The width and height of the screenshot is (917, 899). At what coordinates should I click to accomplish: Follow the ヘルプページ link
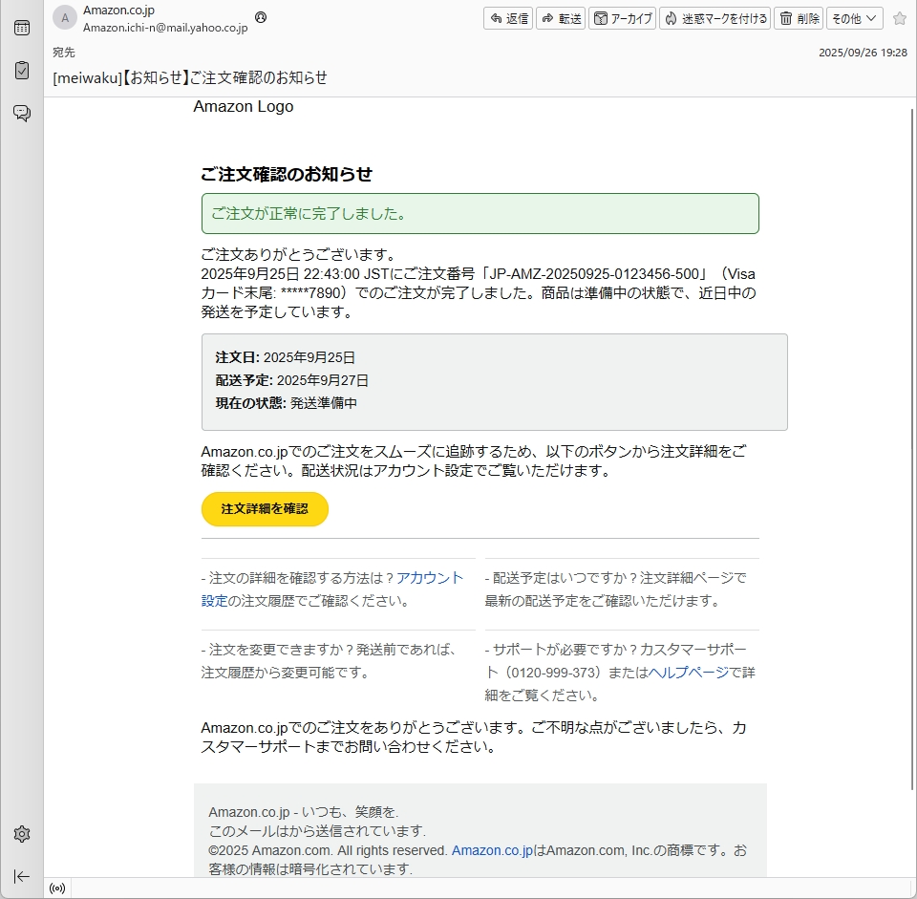coord(688,673)
